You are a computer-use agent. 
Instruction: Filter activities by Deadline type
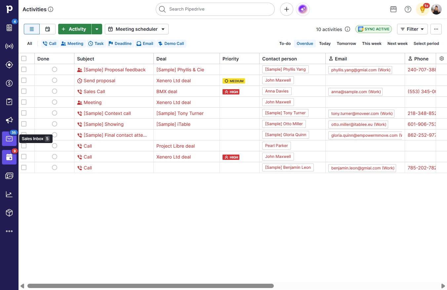(x=120, y=44)
